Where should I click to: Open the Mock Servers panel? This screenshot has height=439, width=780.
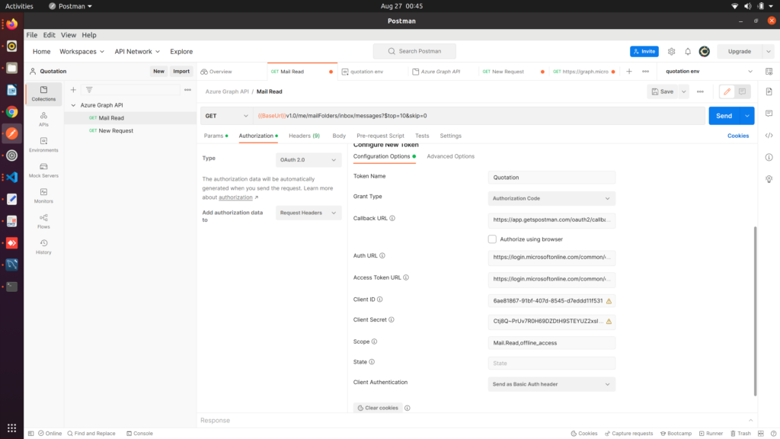coord(43,170)
